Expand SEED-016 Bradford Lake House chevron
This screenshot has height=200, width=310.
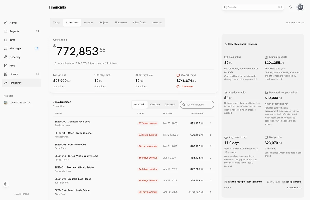tap(211, 181)
